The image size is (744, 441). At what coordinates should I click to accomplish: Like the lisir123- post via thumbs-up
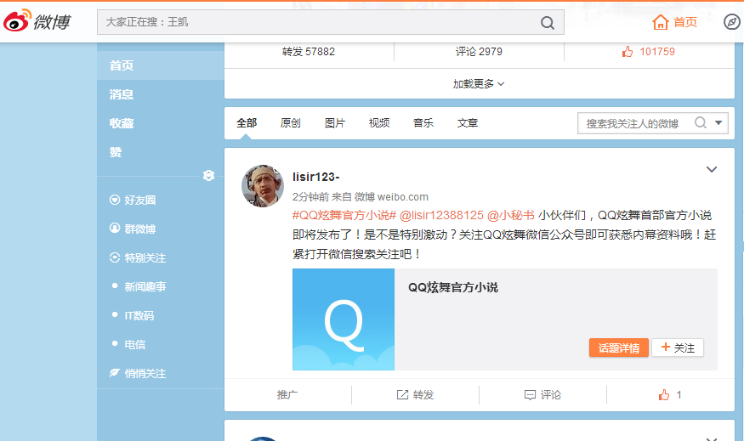point(664,394)
